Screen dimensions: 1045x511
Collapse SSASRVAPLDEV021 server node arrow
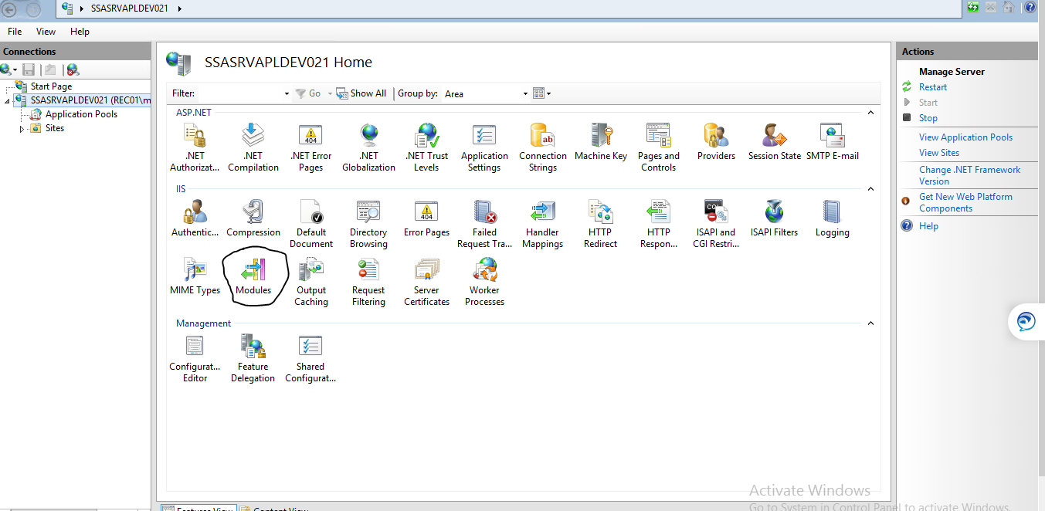[7, 101]
